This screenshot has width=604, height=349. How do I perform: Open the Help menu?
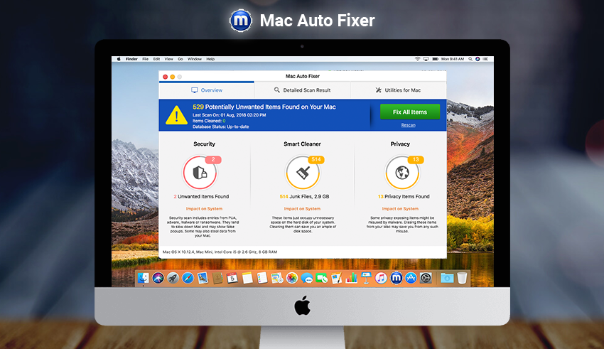210,59
